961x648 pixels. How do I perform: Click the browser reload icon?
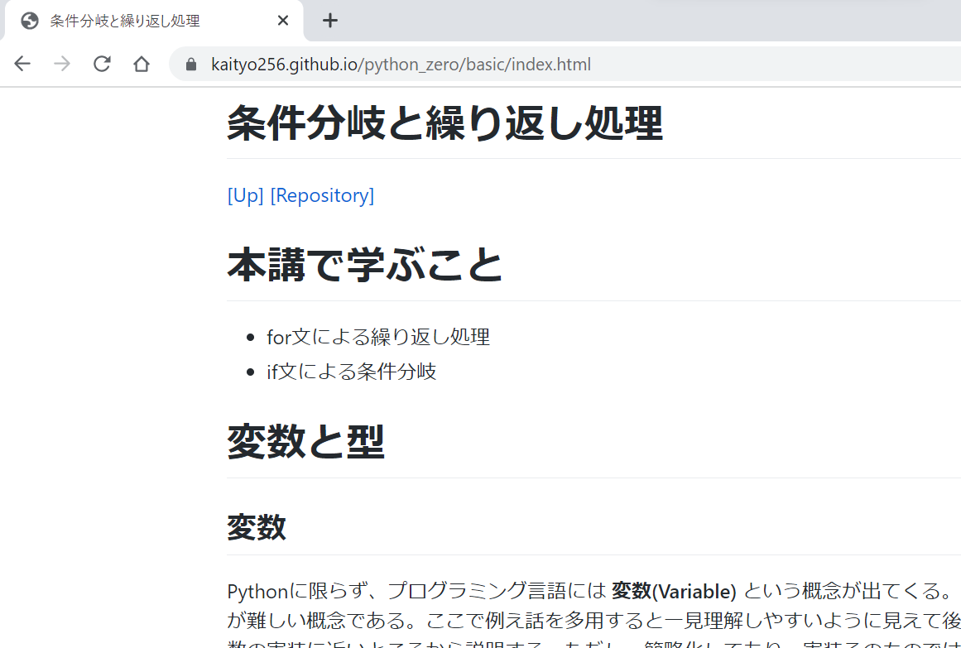[101, 64]
